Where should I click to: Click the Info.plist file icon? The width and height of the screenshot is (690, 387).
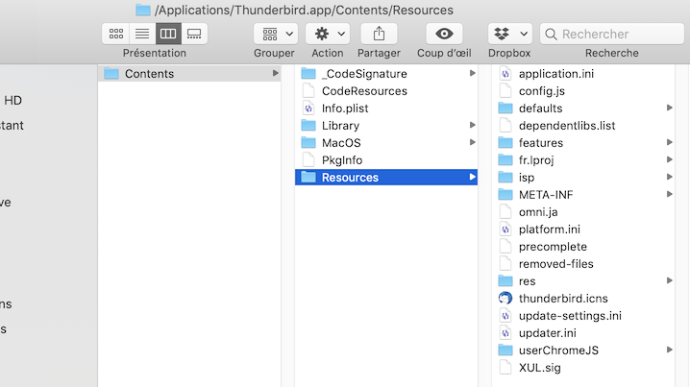308,109
